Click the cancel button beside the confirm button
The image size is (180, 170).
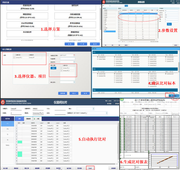[x=177, y=96]
